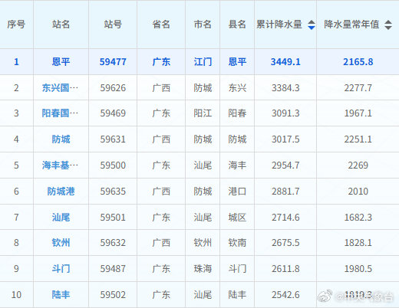Click the 序号 column header
The image size is (399, 308).
16,25
